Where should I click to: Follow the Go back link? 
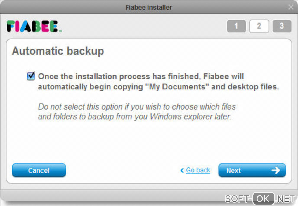point(198,170)
